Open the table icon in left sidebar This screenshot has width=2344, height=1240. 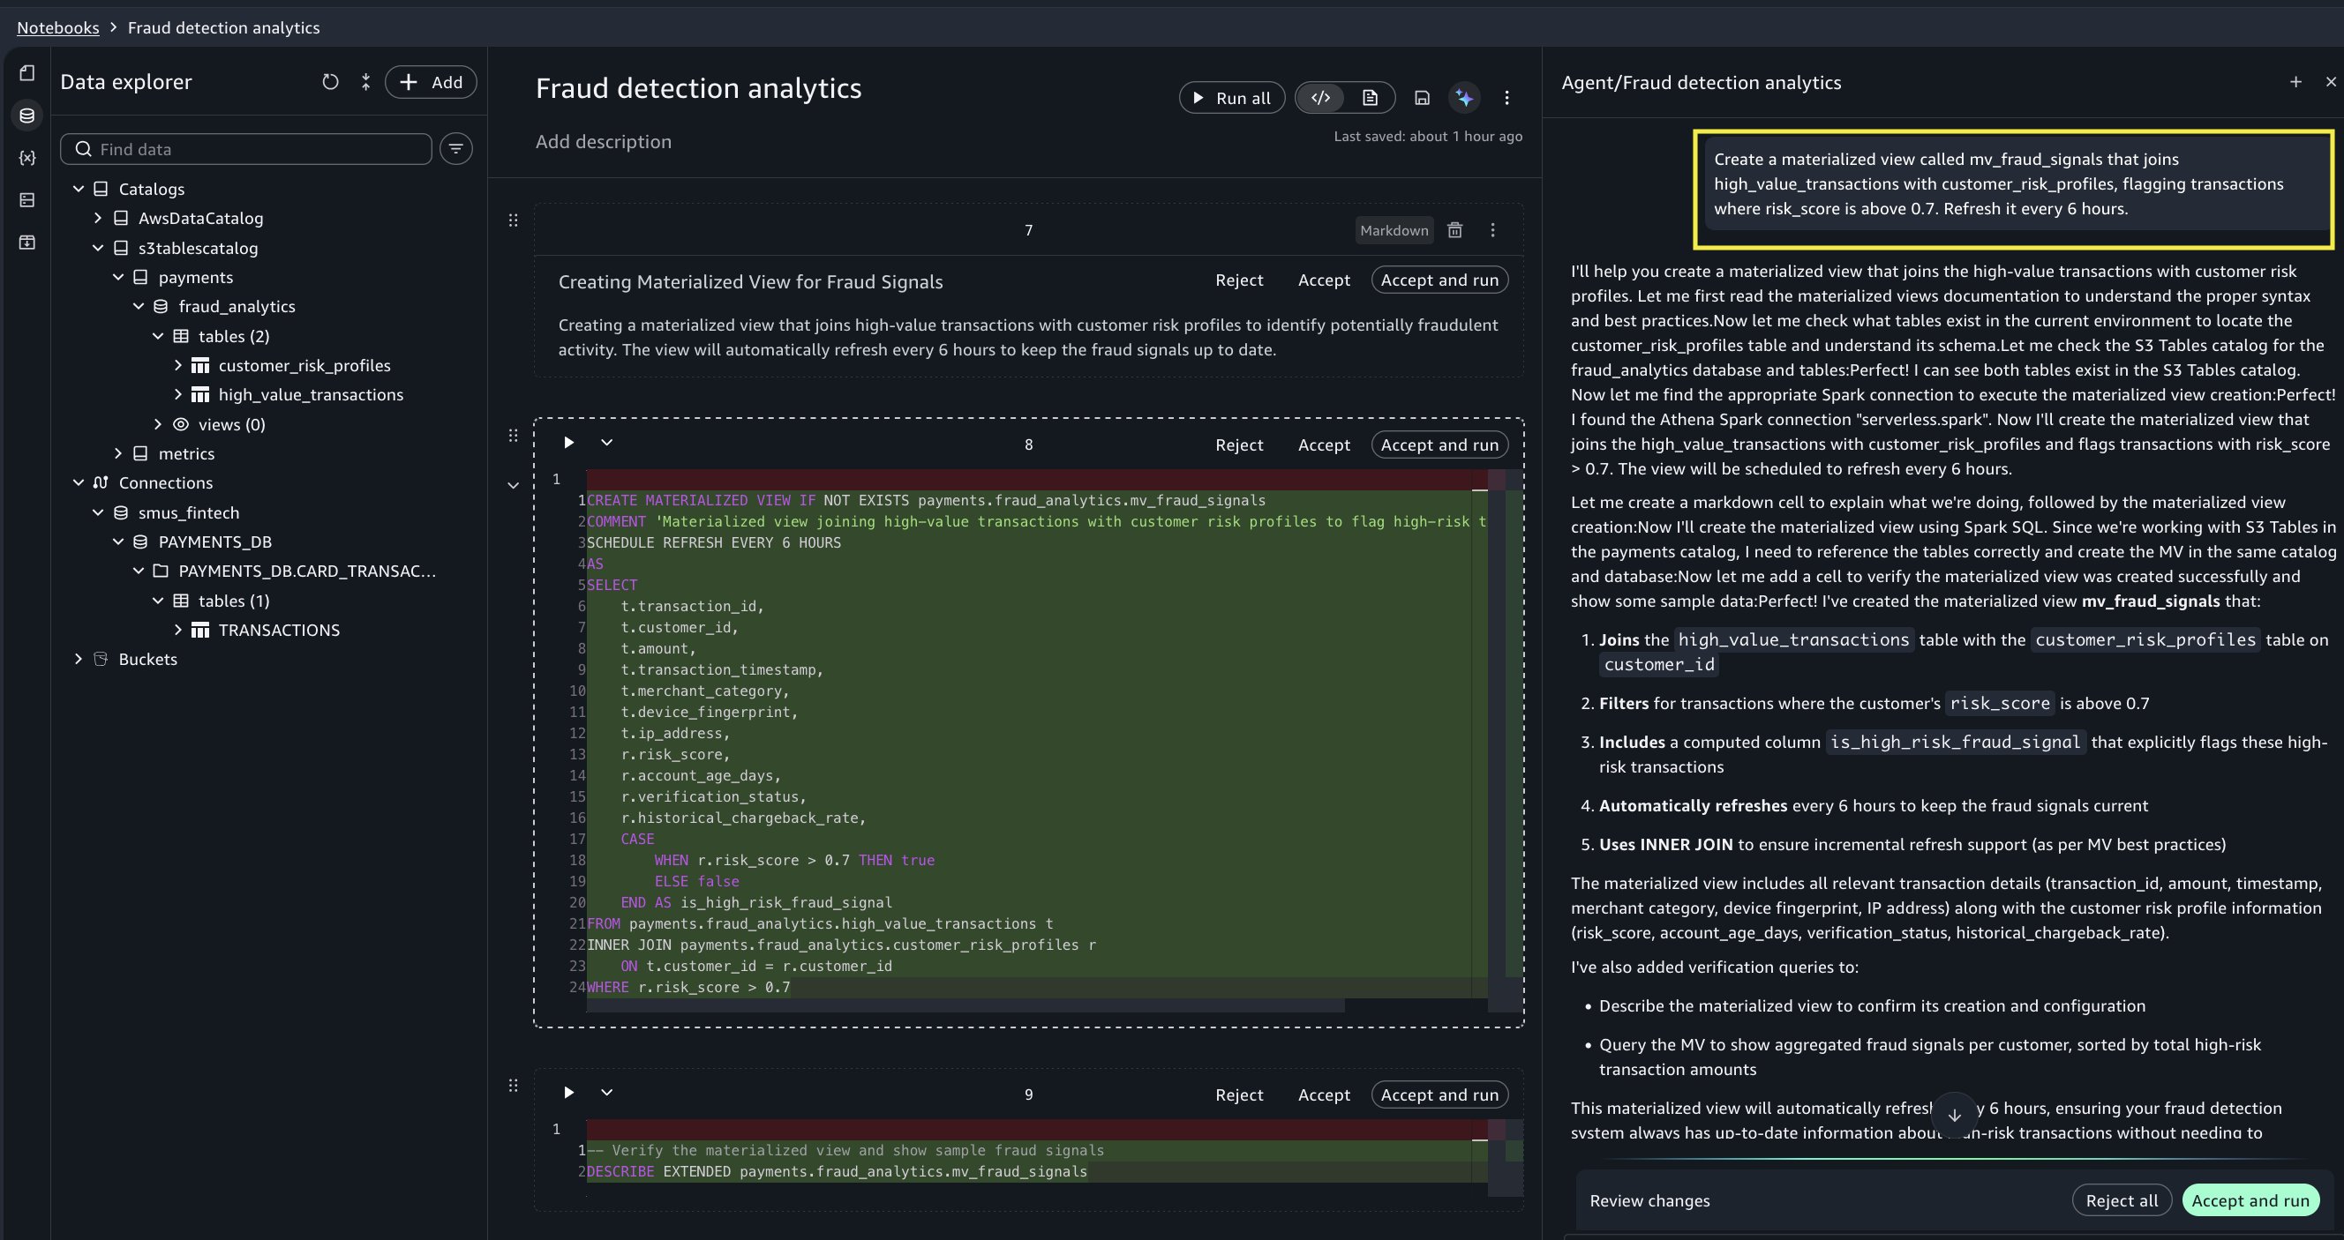pos(27,200)
